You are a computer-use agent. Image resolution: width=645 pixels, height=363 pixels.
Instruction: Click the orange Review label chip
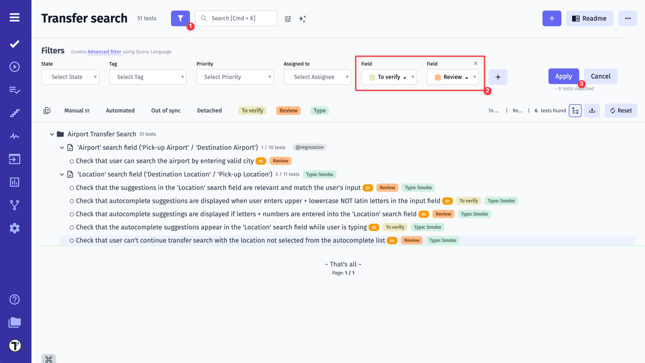[x=288, y=110]
